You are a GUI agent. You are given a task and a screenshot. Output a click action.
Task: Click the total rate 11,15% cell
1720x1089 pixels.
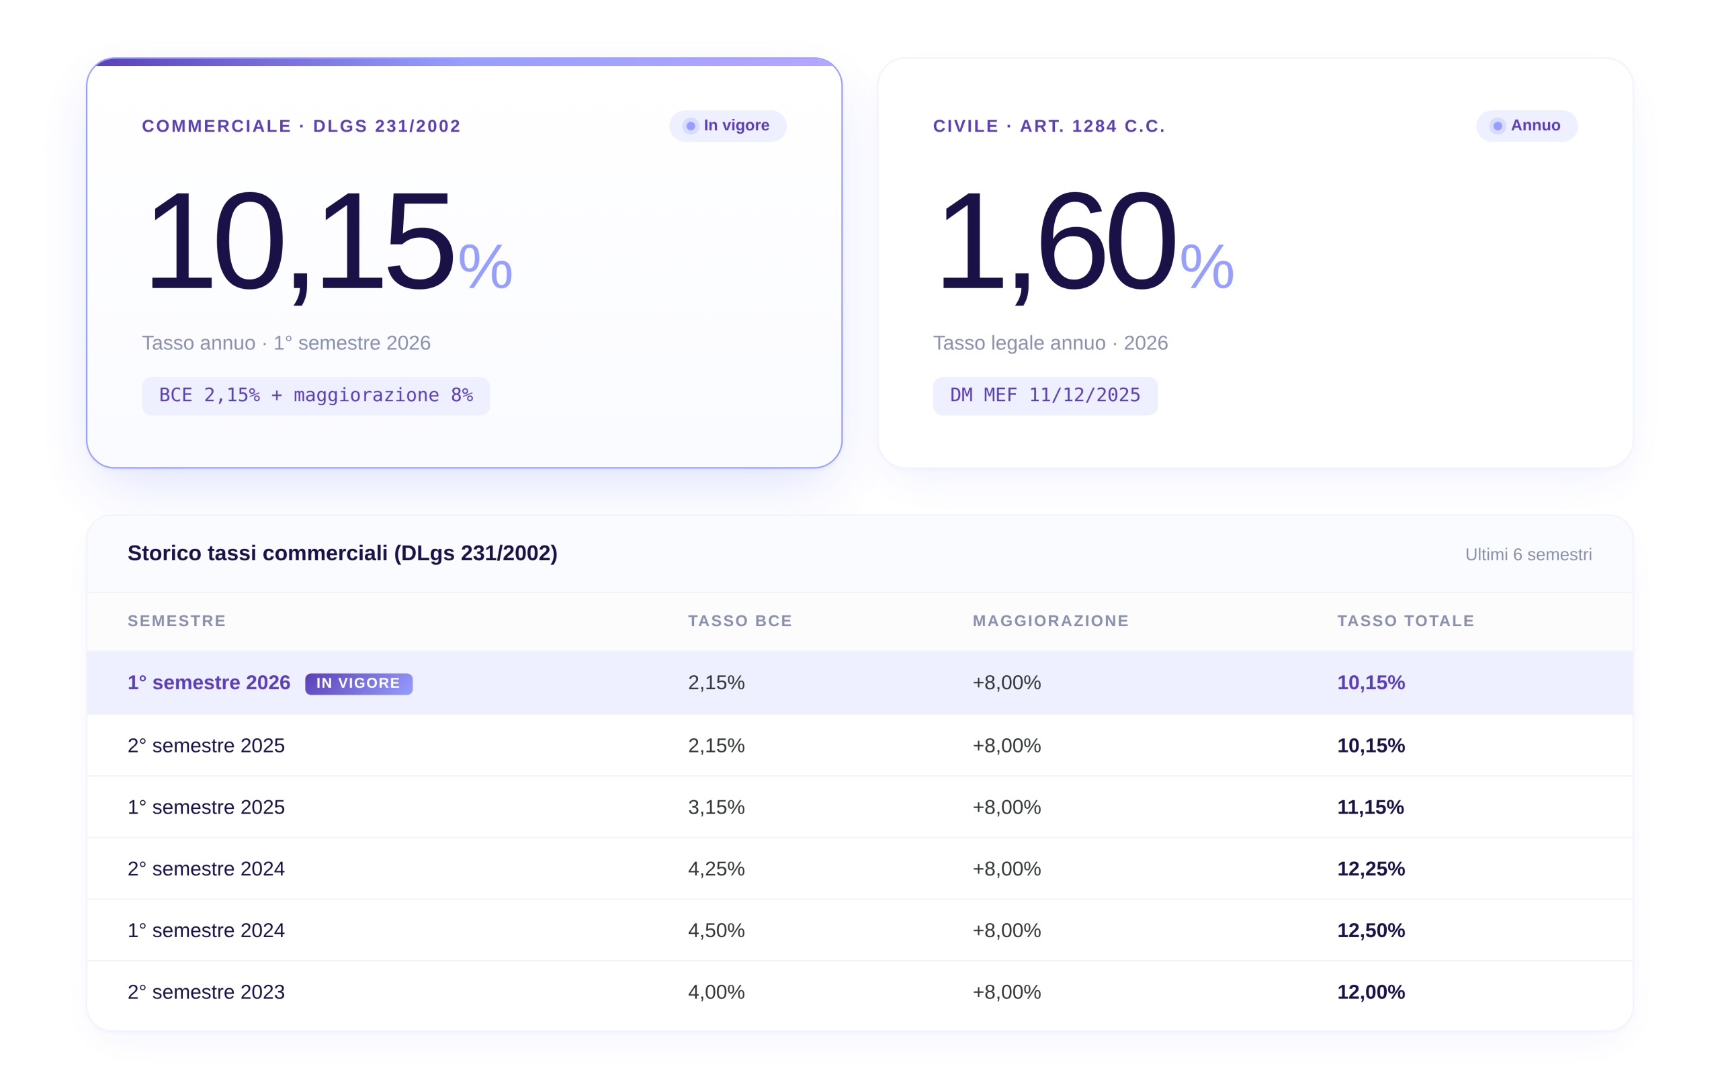click(1370, 807)
